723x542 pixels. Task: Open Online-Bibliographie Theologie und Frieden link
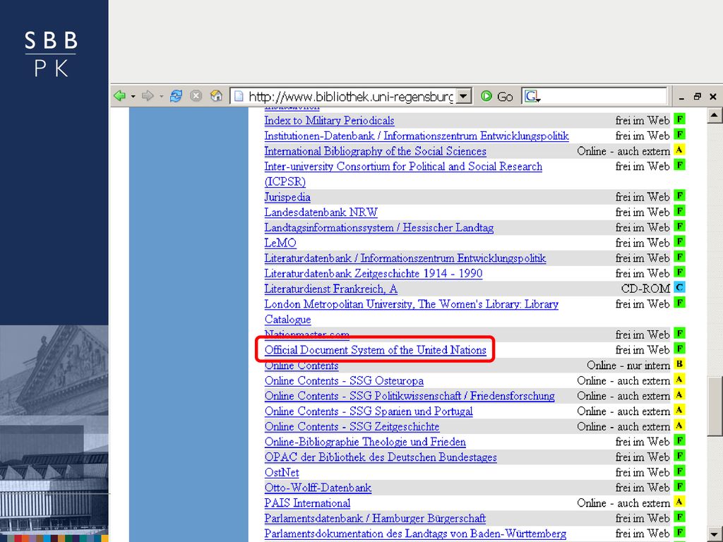(x=365, y=442)
